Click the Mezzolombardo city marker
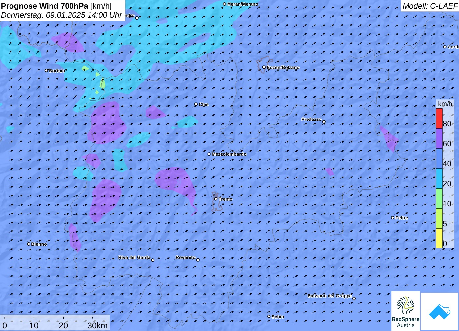Screen dimensions: 459x331 tap(209, 154)
